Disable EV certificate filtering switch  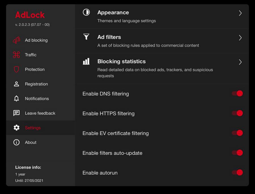click(237, 133)
